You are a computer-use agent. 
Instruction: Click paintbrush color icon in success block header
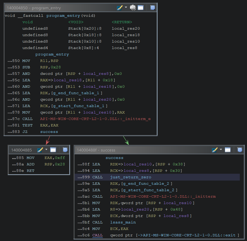click(x=215, y=150)
